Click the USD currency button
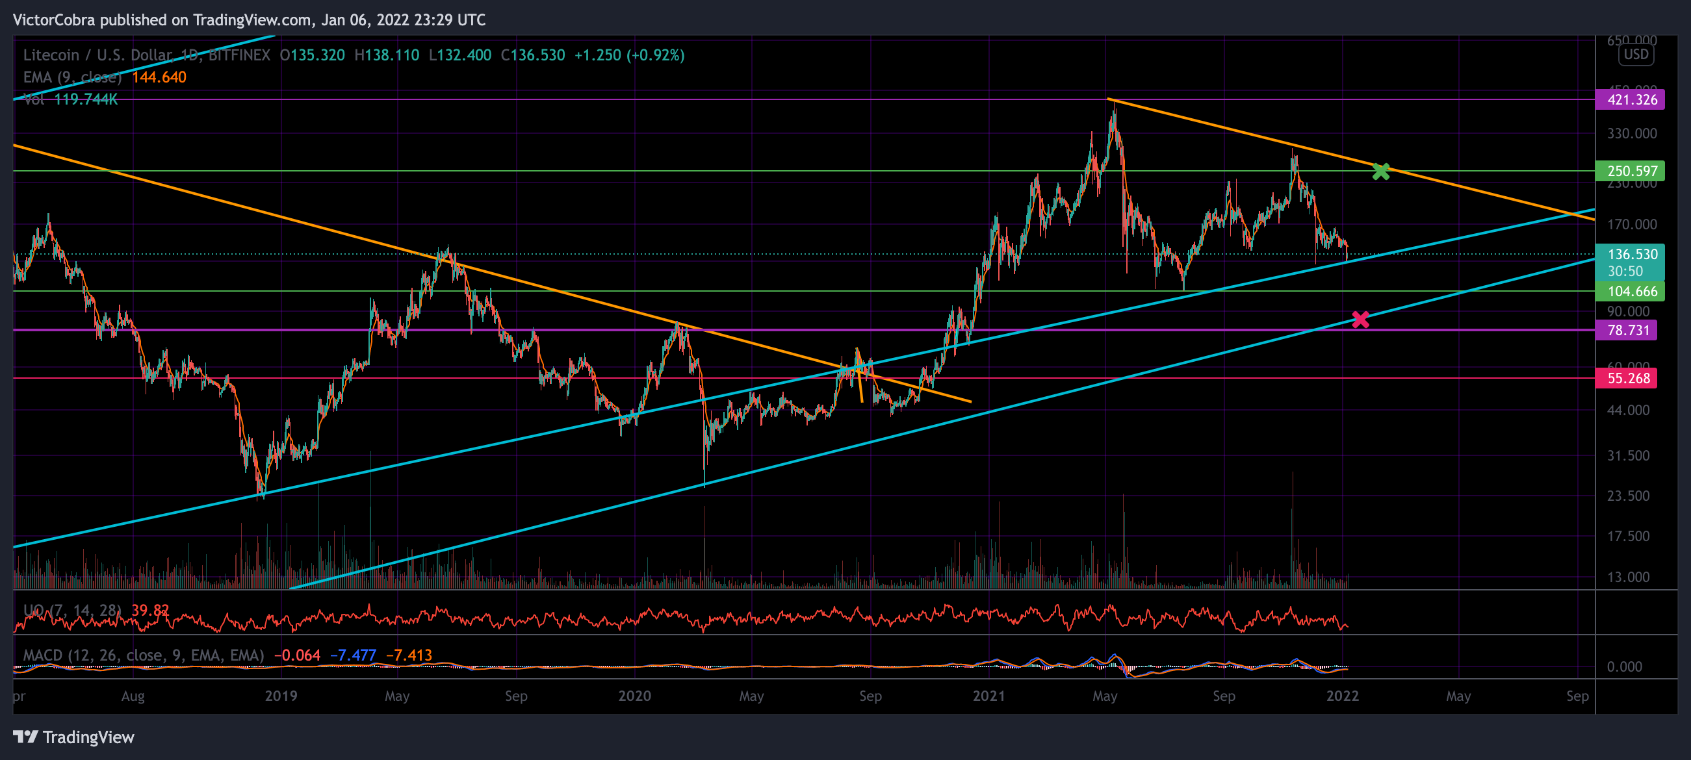The height and width of the screenshot is (760, 1691). click(x=1636, y=55)
